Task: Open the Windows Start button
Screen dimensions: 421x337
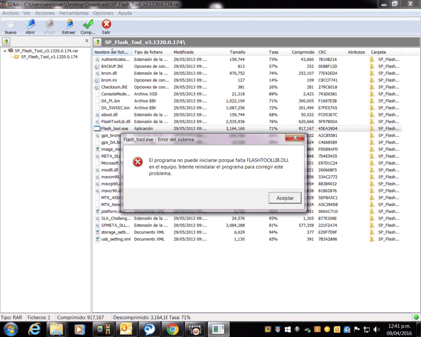Action: [11, 329]
